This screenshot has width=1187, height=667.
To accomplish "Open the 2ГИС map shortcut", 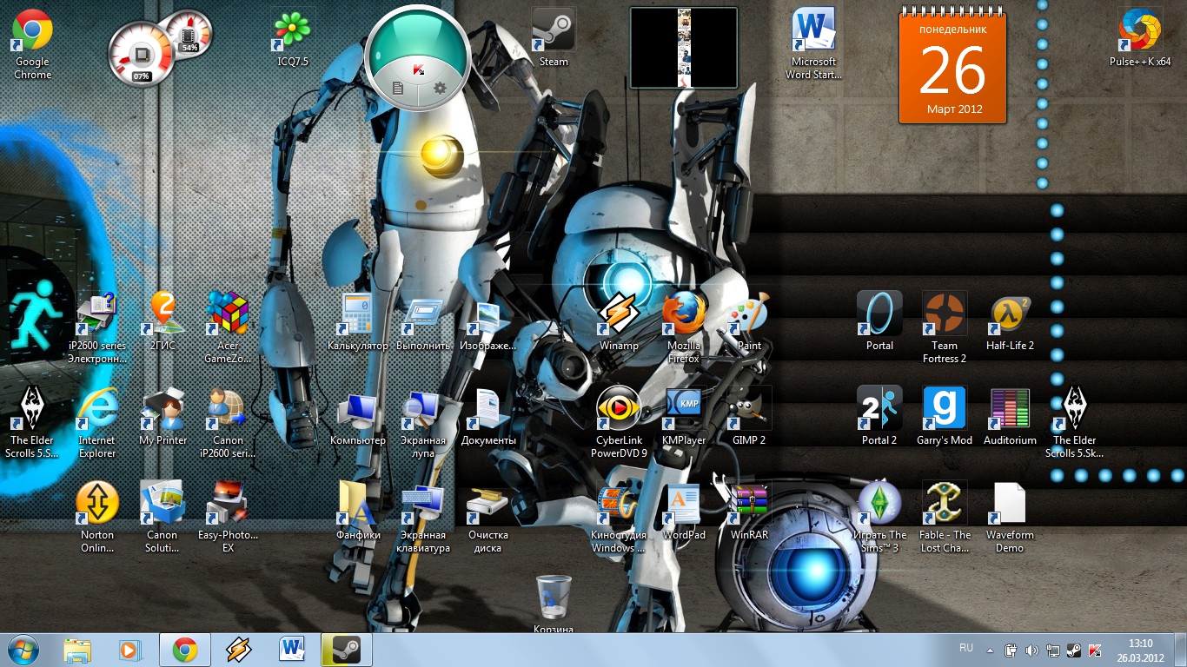I will (162, 322).
